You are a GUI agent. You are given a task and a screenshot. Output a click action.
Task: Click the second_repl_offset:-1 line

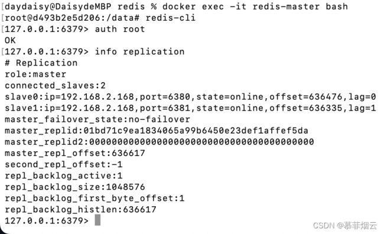point(64,164)
